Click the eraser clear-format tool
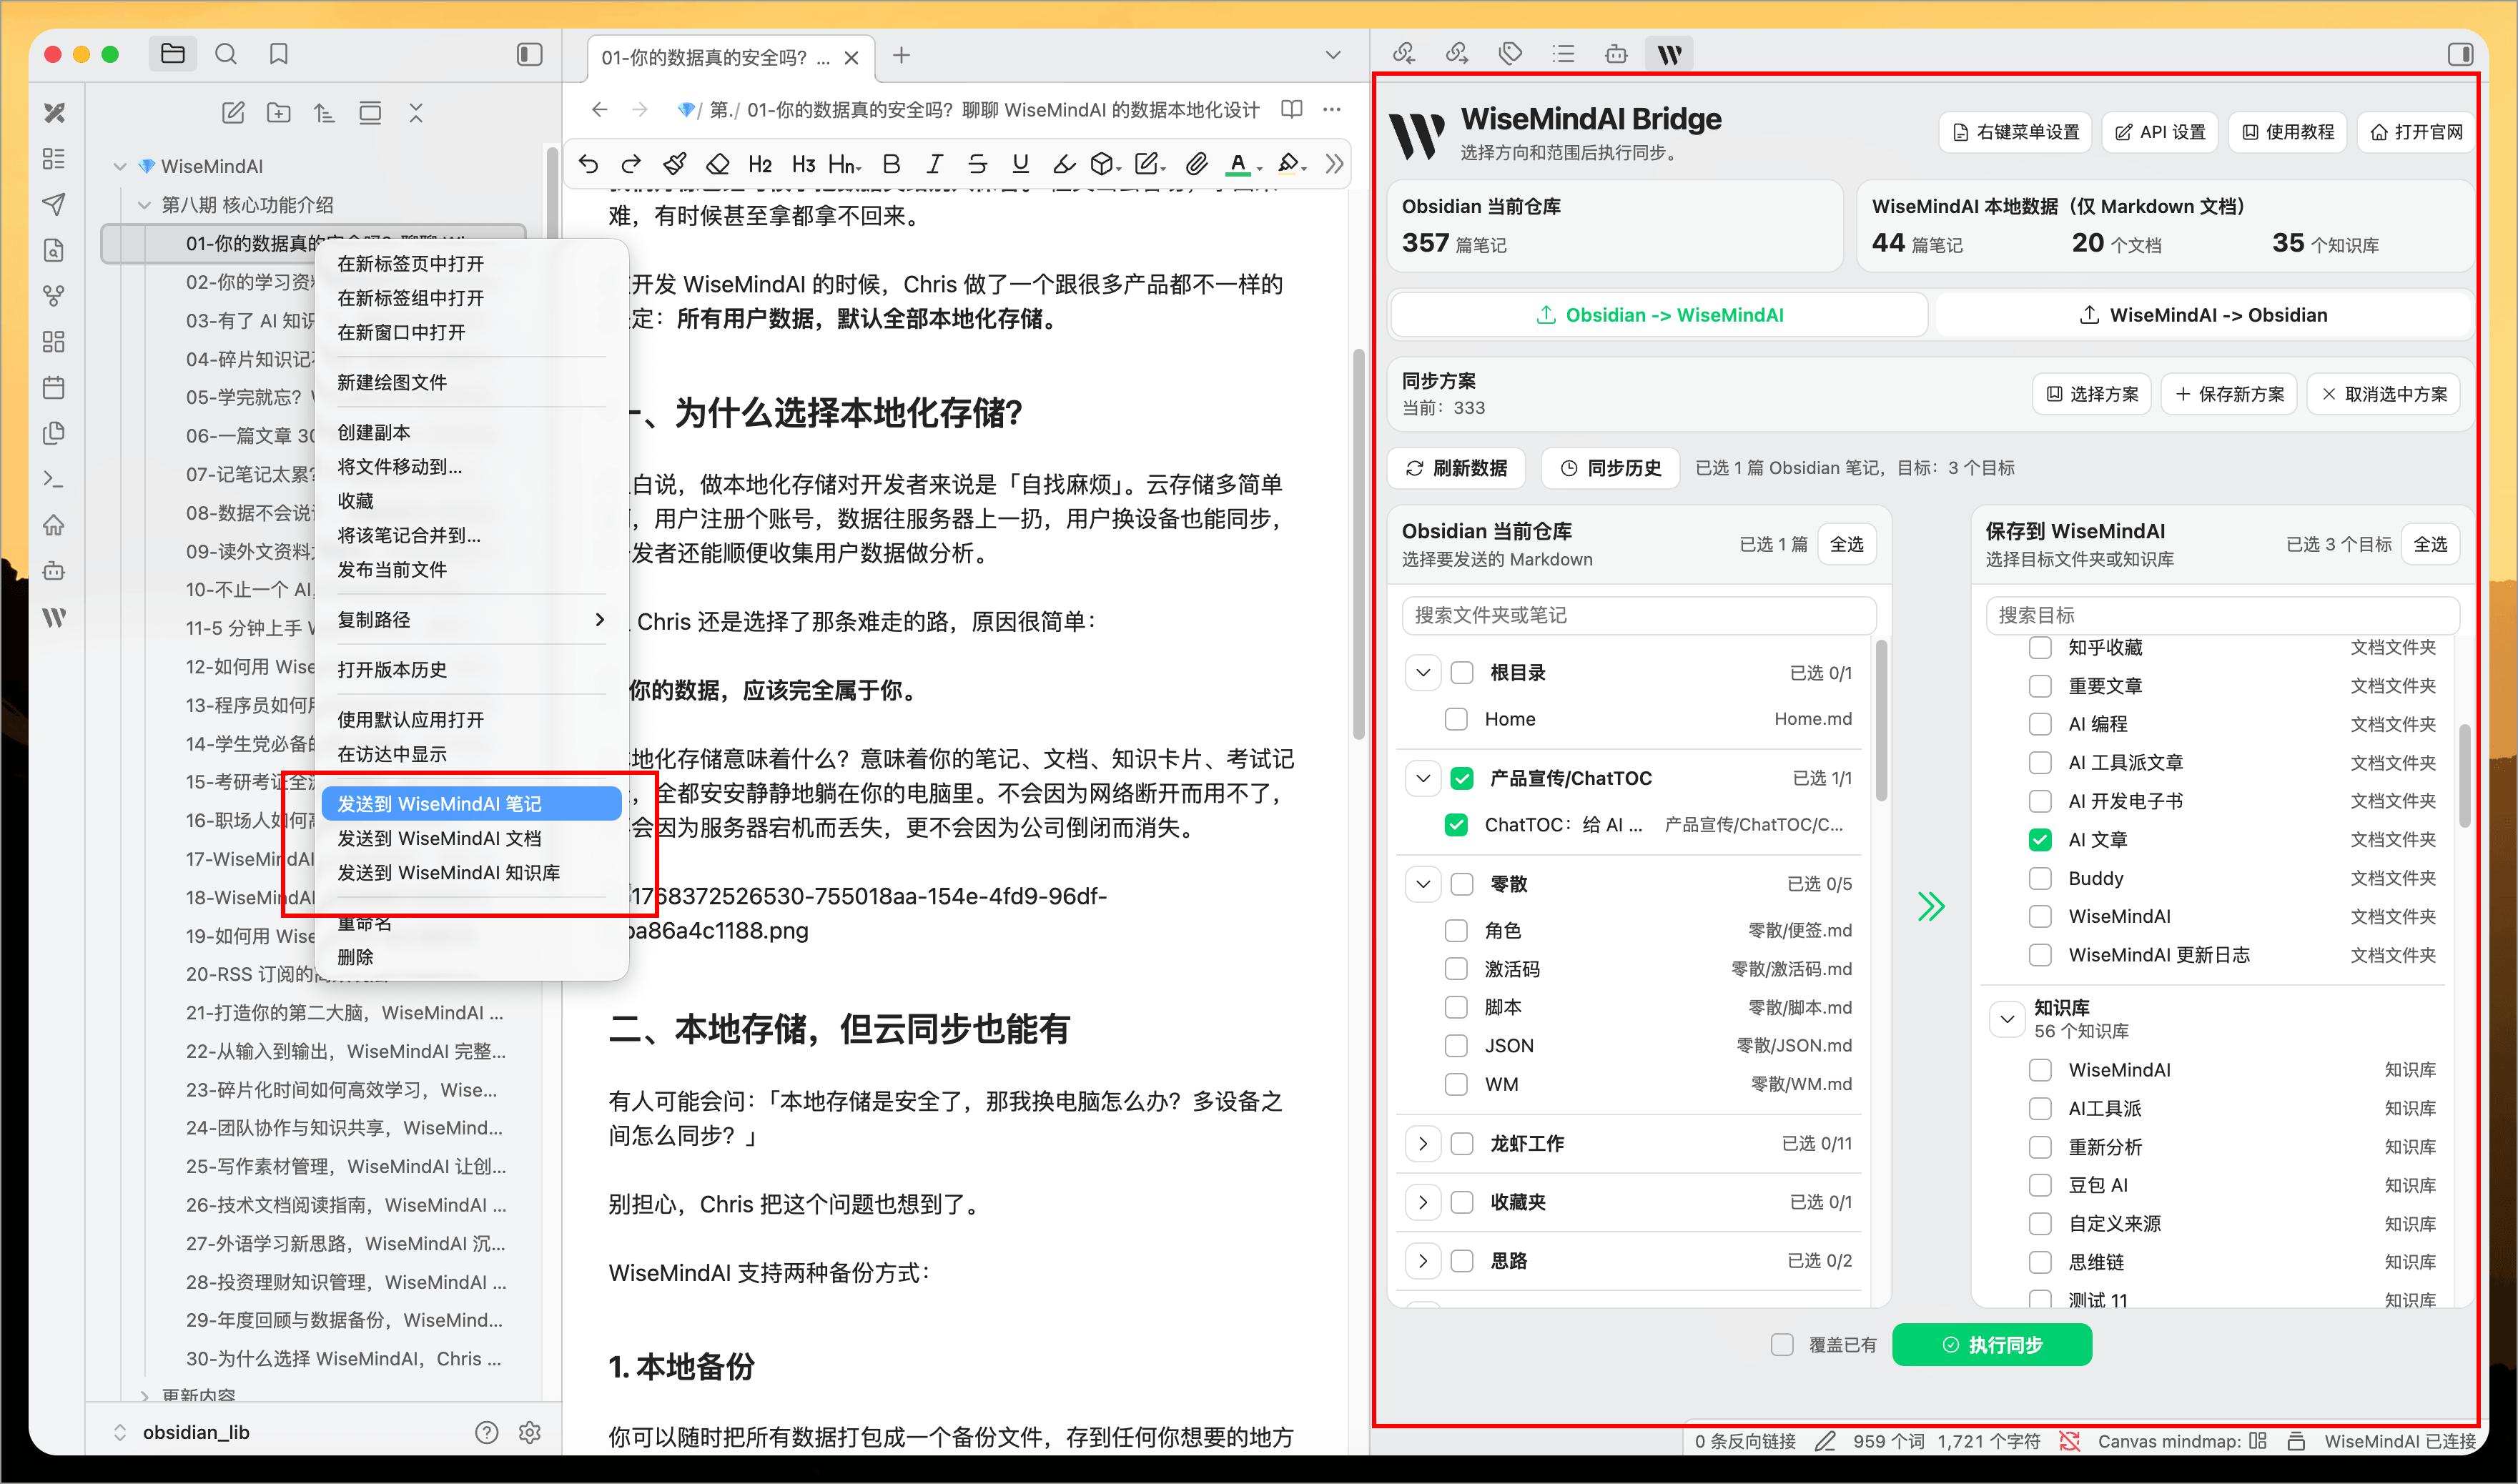The width and height of the screenshot is (2518, 1484). click(x=717, y=164)
